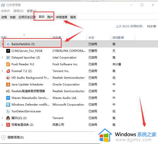Click the Java Update Scheduler icon

pos(8,85)
